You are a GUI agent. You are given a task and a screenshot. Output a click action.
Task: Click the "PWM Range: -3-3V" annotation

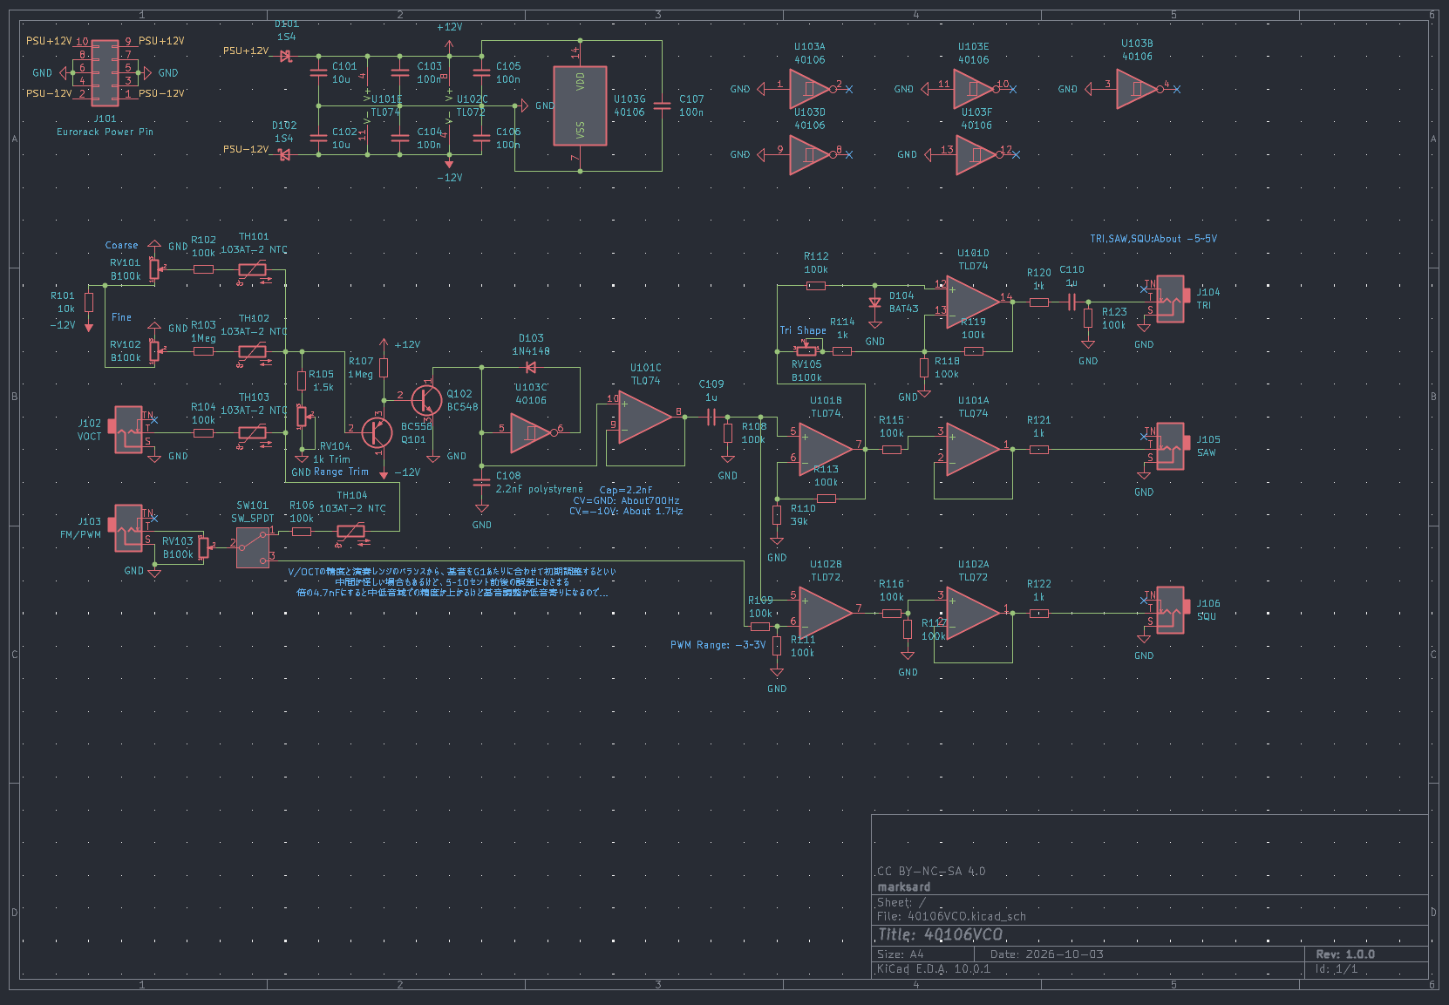[718, 645]
